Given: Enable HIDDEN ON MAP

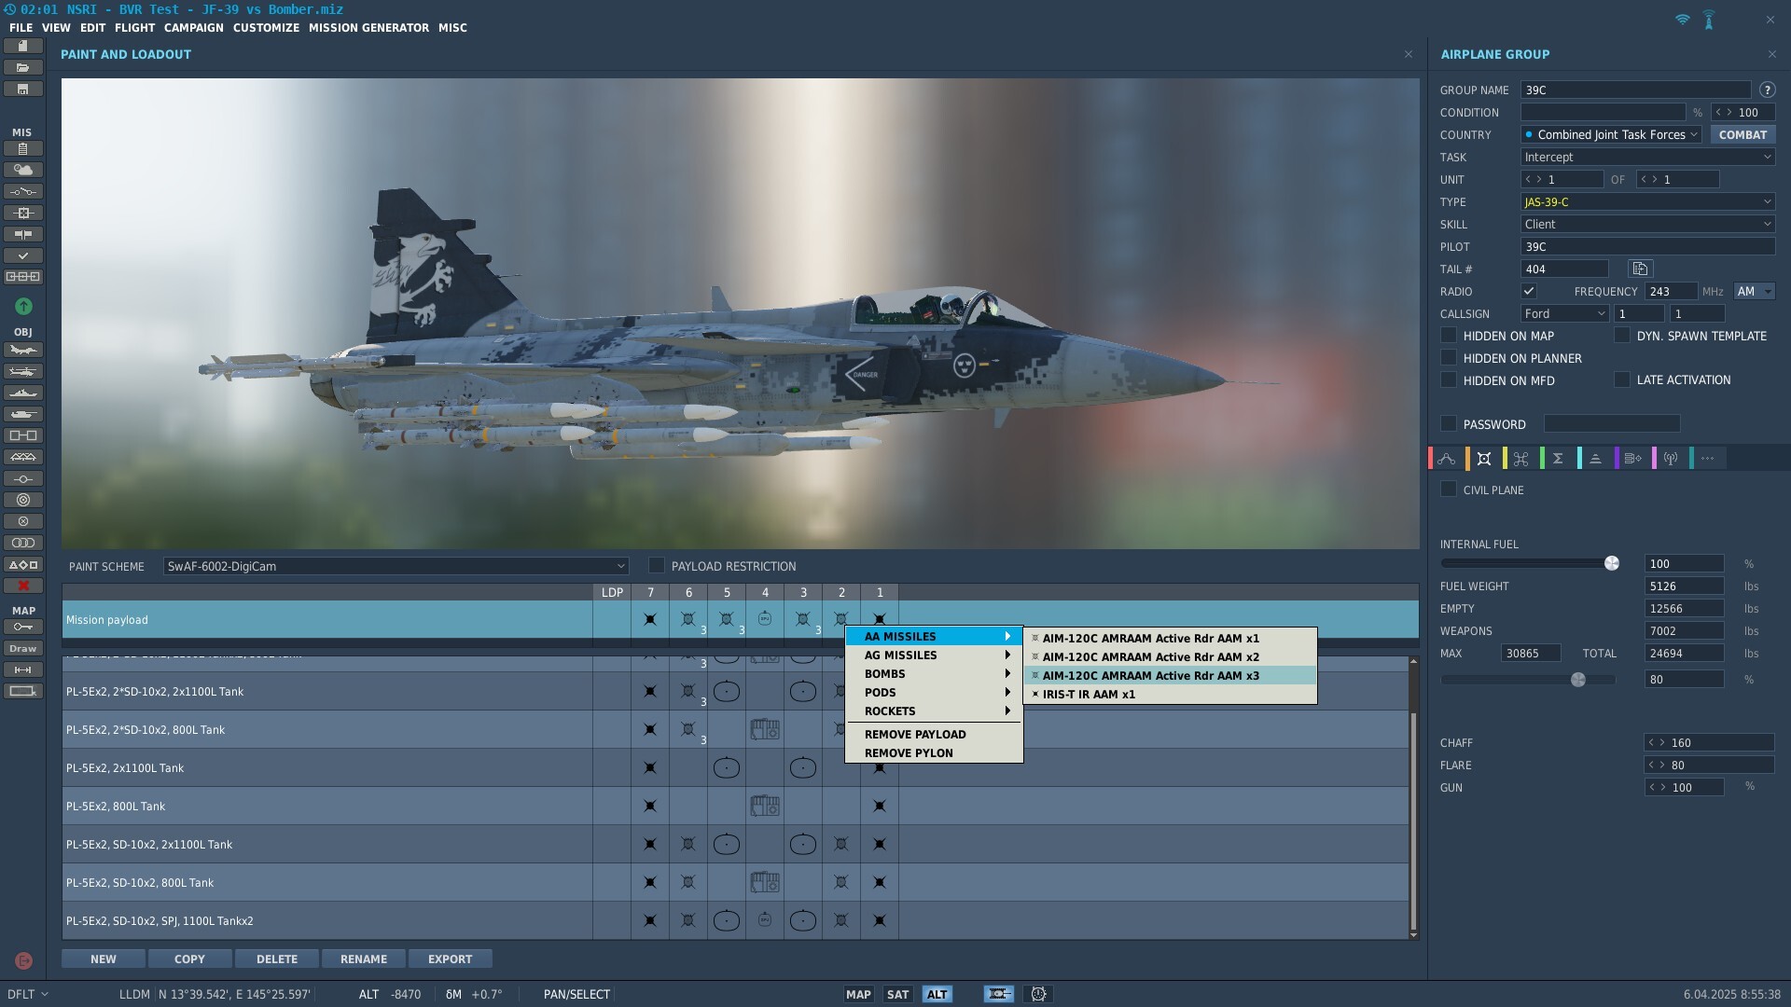Looking at the screenshot, I should pyautogui.click(x=1449, y=335).
